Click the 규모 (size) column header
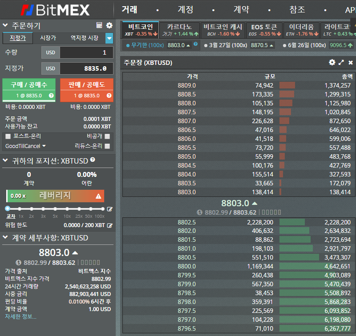The width and height of the screenshot is (356, 336). [270, 76]
